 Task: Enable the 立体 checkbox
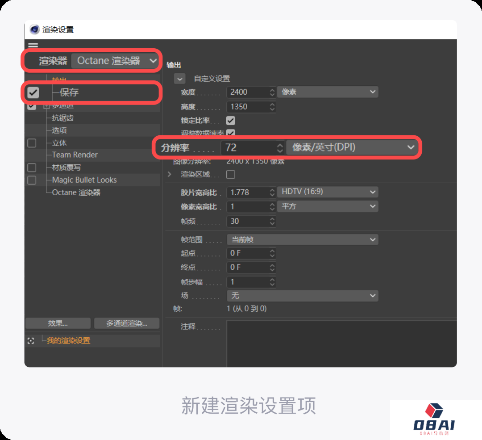point(32,143)
